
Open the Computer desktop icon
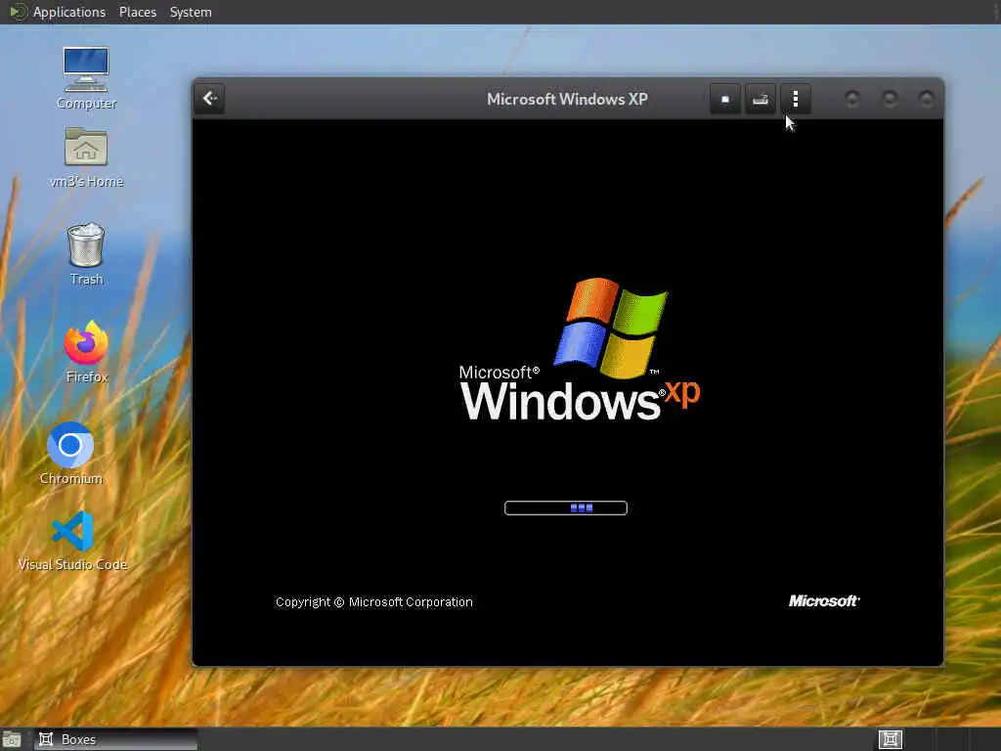point(86,78)
